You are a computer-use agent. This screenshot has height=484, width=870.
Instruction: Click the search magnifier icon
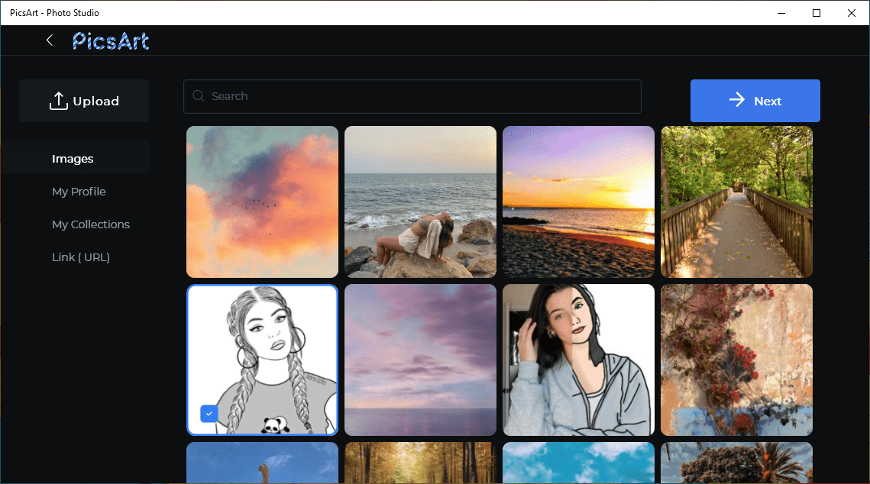(x=199, y=95)
